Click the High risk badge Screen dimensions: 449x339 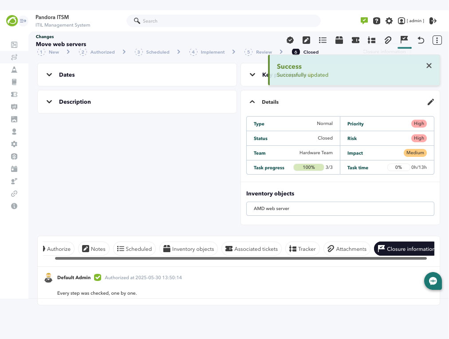click(x=419, y=138)
